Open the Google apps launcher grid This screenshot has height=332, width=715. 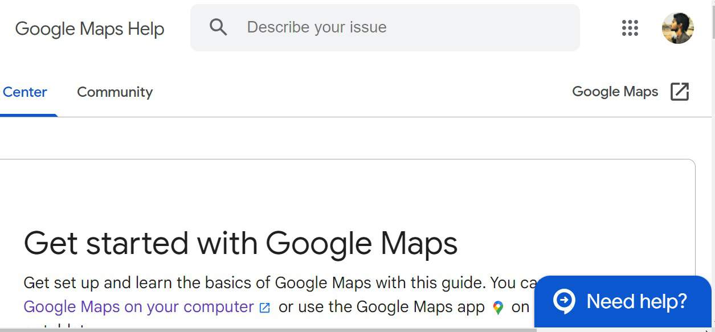click(630, 28)
